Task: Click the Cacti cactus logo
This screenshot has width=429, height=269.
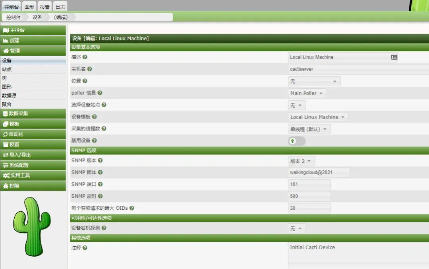Action: 32,227
